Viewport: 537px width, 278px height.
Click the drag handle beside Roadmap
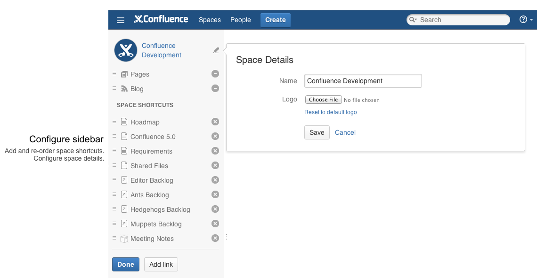coord(114,121)
